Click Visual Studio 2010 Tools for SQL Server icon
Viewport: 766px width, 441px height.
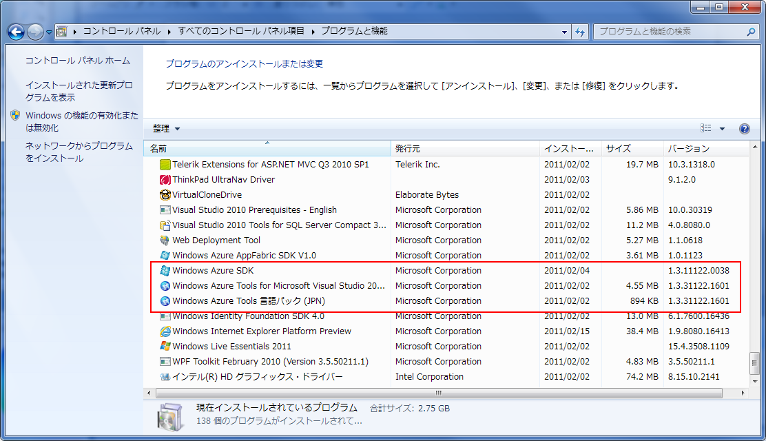coord(165,225)
